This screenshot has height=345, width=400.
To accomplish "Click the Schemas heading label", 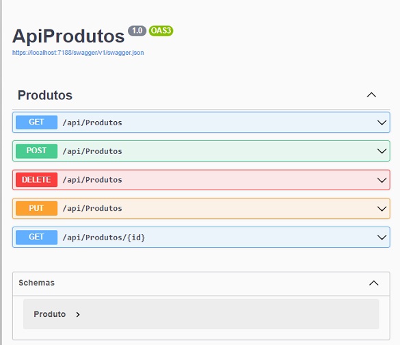I will [36, 283].
